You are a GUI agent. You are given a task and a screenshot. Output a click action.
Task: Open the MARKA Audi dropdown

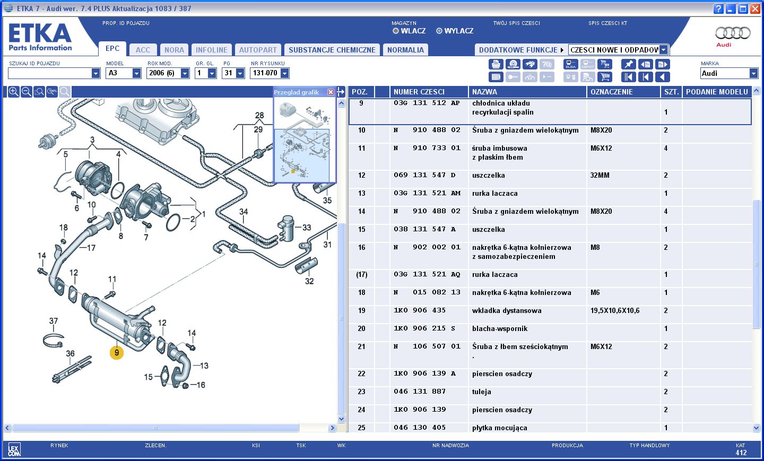pyautogui.click(x=753, y=73)
